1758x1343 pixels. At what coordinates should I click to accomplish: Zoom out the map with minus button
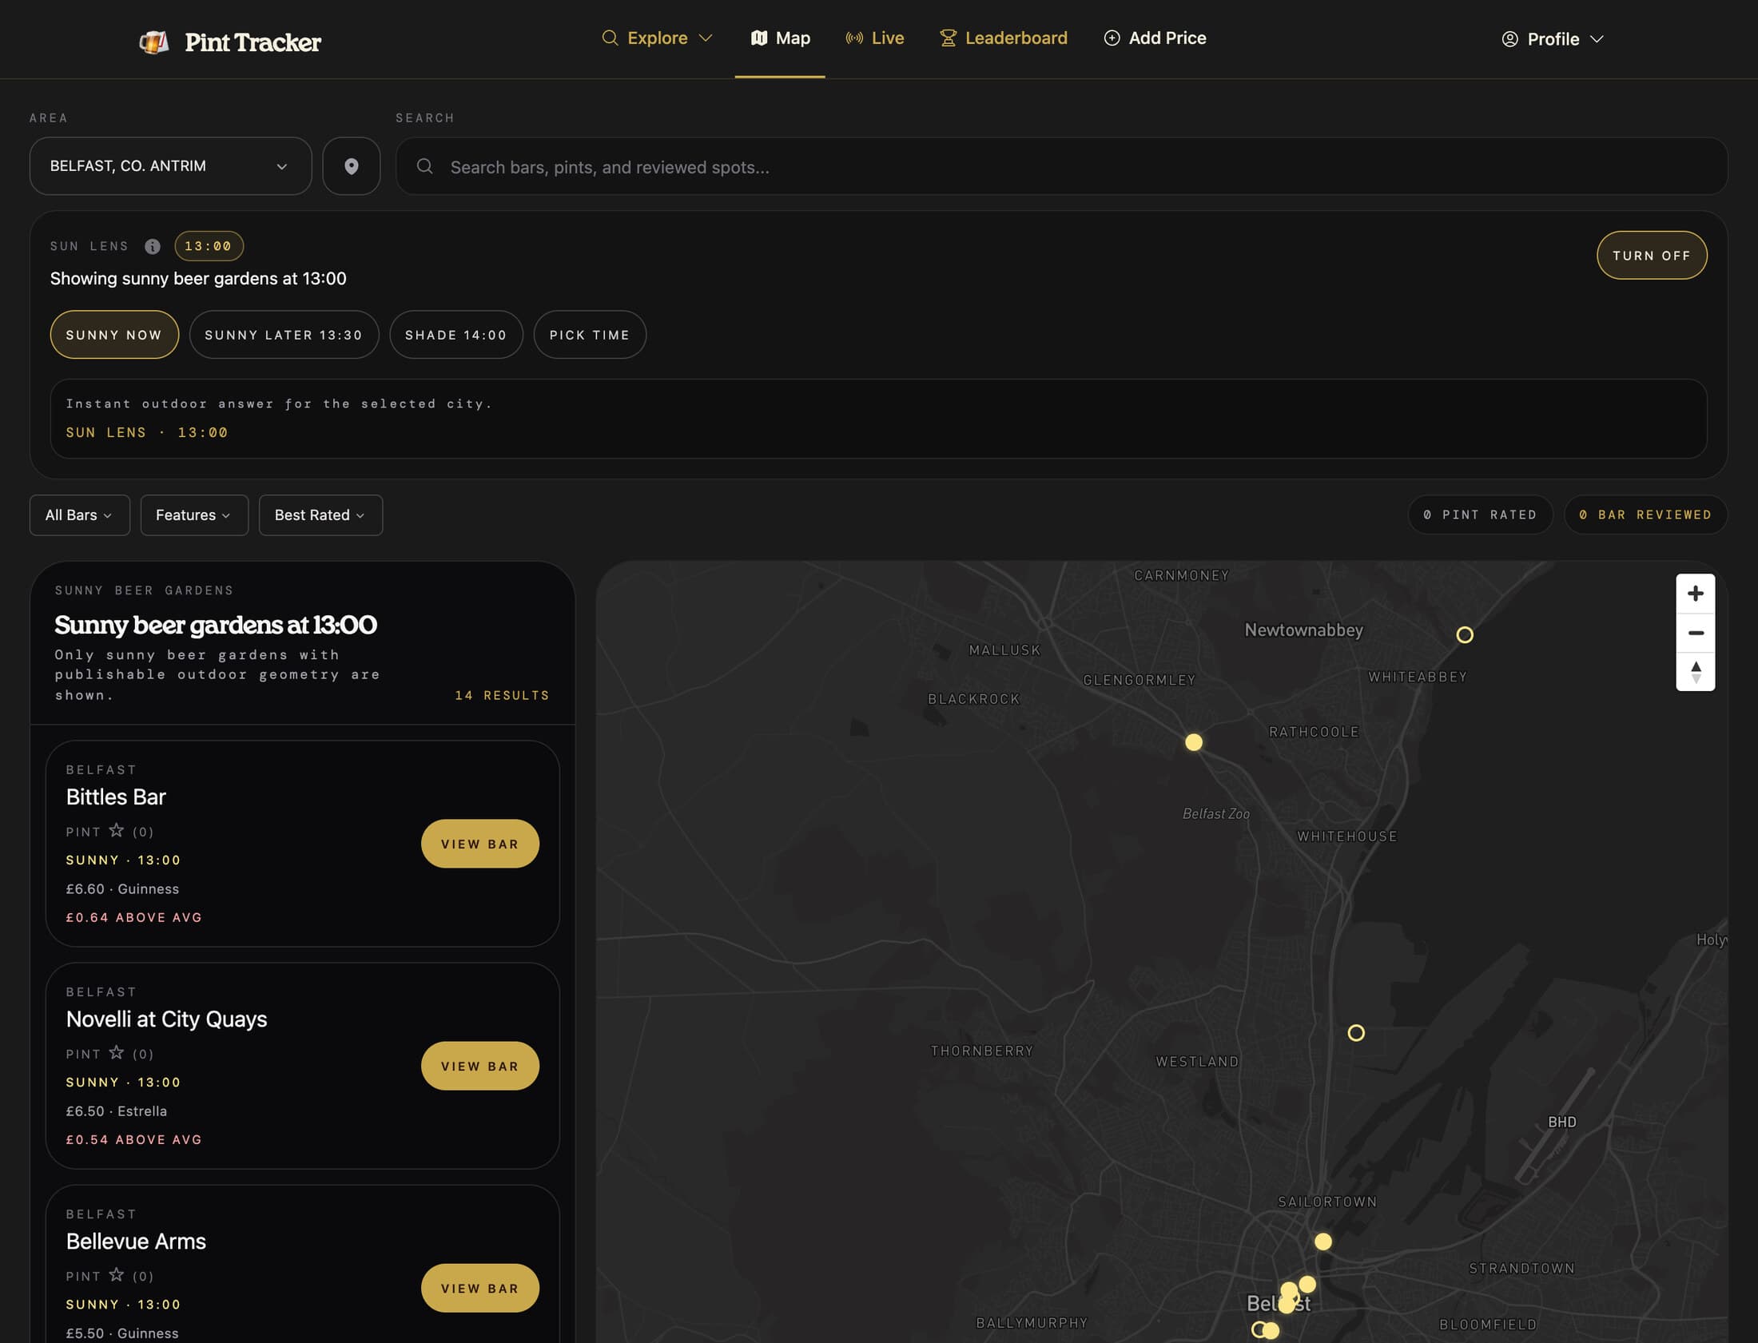tap(1695, 633)
